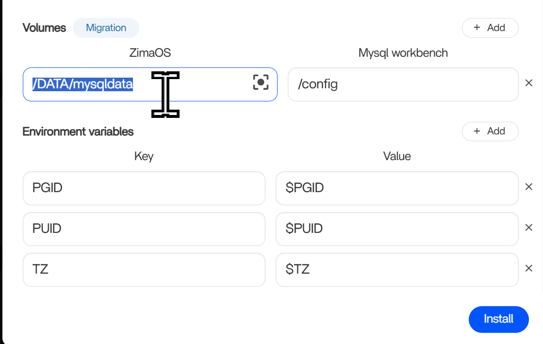Click the Migration button next to Volumes

coord(106,28)
